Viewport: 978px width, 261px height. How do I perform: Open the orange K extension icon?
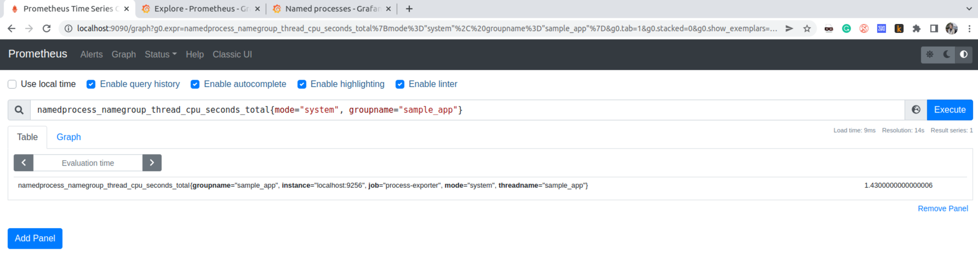click(x=899, y=29)
